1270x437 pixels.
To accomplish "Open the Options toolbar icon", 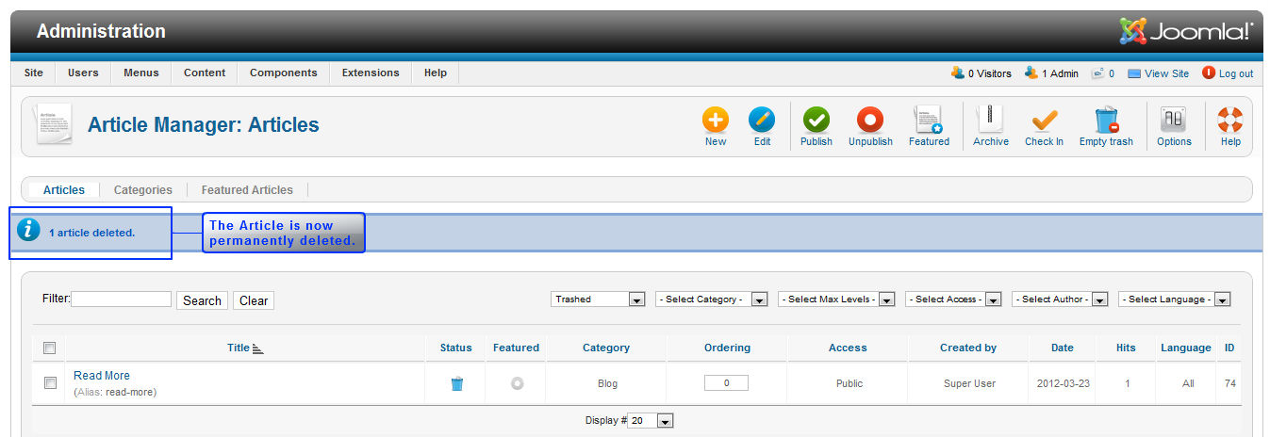I will (x=1174, y=121).
